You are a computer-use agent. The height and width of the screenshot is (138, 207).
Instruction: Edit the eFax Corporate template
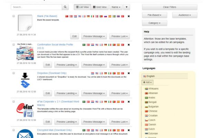pyautogui.click(x=48, y=122)
